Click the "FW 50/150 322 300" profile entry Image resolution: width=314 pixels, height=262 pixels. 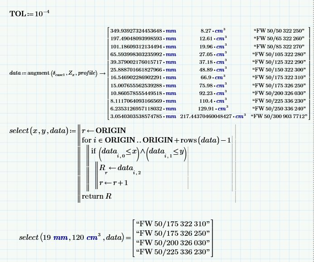279,70
